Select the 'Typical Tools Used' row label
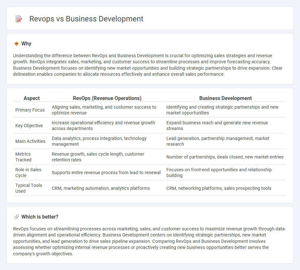The height and width of the screenshot is (270, 300). click(29, 188)
